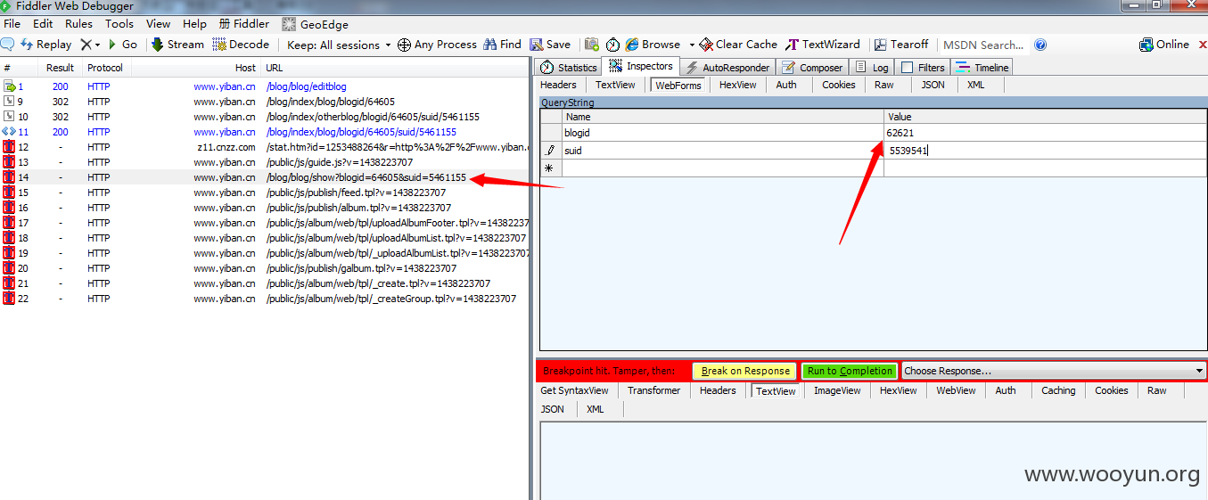Select session 14 /blog/blog/show row
This screenshot has height=500, width=1208.
(265, 177)
